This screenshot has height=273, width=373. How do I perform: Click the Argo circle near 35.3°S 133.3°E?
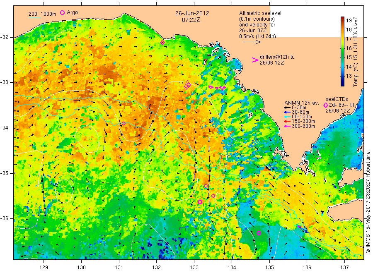[206, 186]
